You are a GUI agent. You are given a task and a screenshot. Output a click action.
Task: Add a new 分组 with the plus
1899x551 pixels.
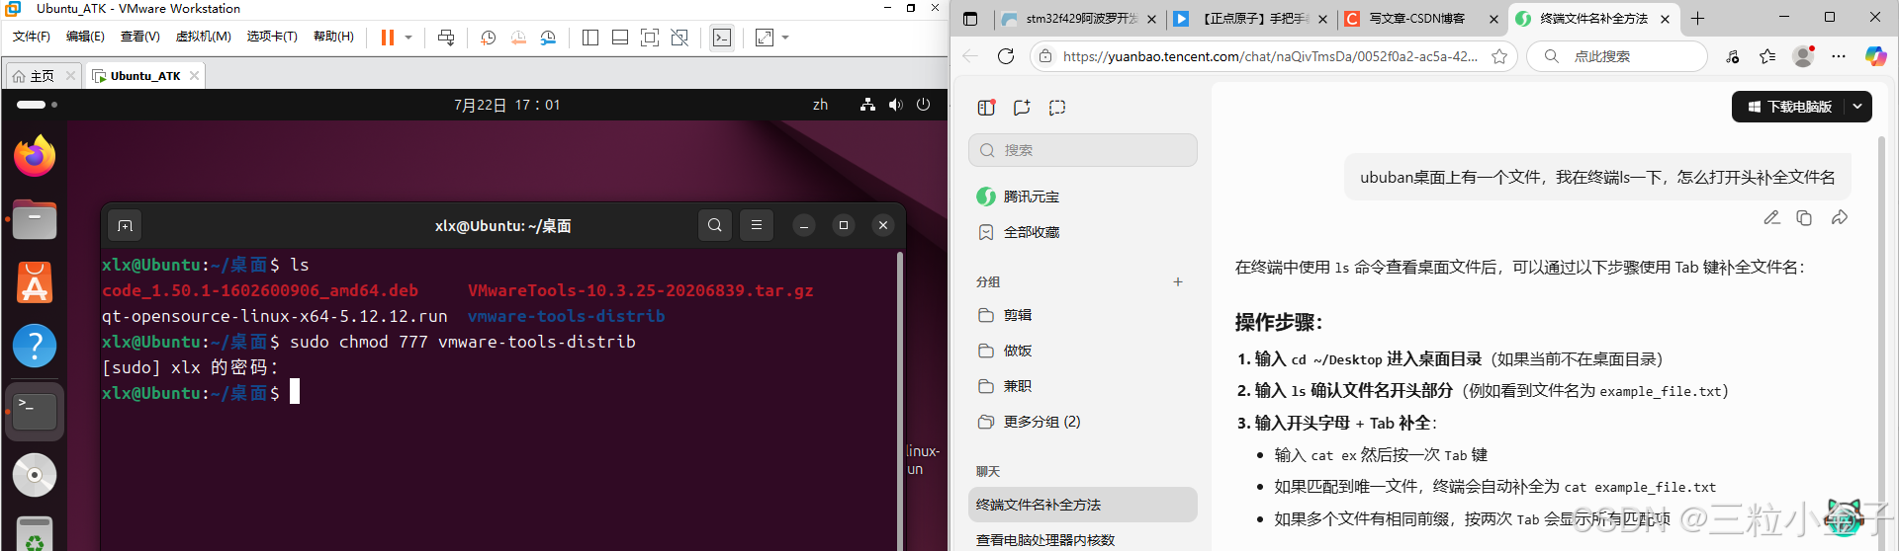click(1178, 281)
